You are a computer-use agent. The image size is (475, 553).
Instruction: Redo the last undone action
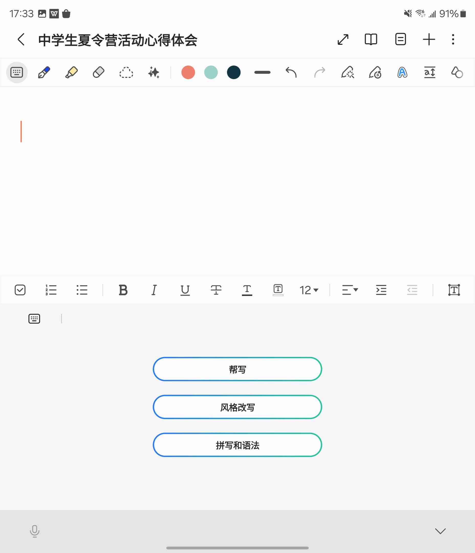click(x=319, y=72)
